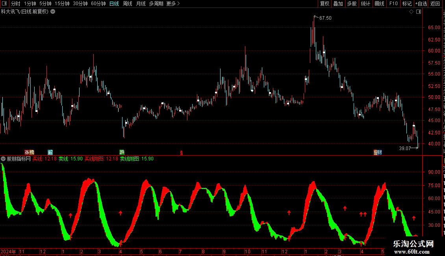Click the 卖线附图: 15.90 label
The width and height of the screenshot is (445, 256).
(x=137, y=159)
